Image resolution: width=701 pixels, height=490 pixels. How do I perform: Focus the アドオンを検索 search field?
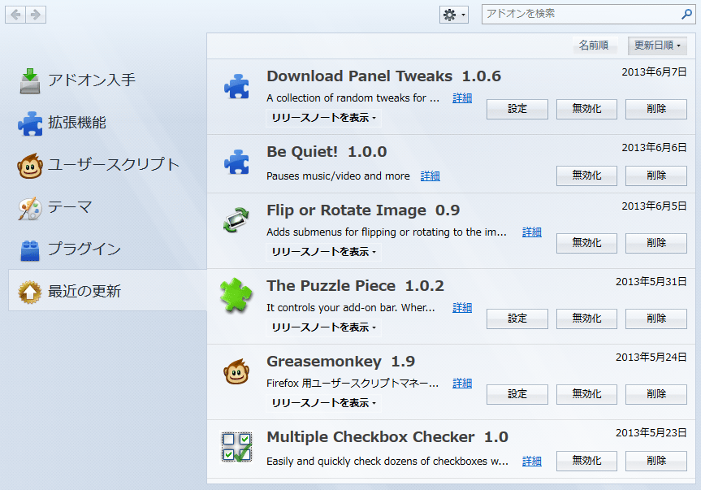(x=588, y=14)
